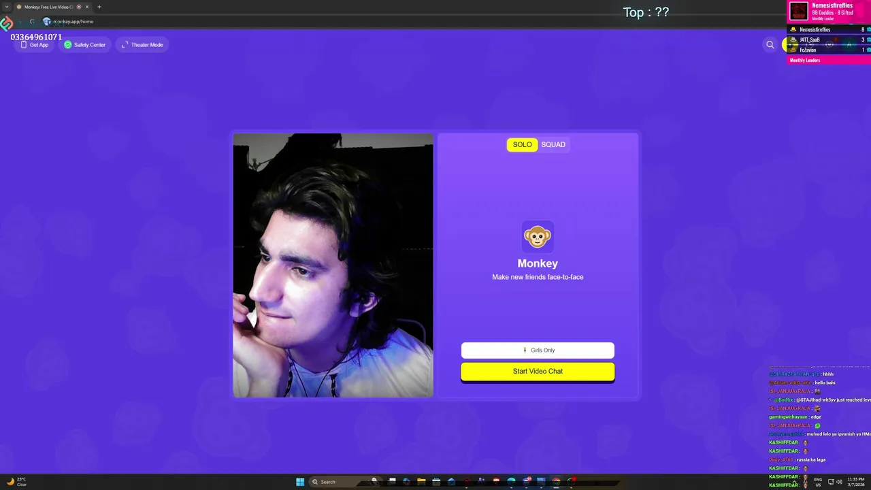Expand the browser tab search dropdown
The width and height of the screenshot is (871, 490).
pyautogui.click(x=7, y=7)
